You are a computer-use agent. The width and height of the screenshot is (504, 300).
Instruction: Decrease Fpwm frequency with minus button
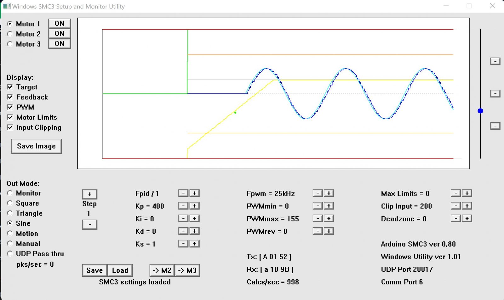click(x=318, y=193)
